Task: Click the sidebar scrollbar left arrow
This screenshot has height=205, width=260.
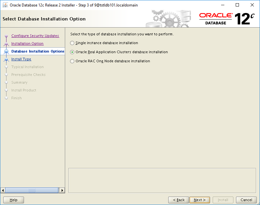Action: (3, 190)
